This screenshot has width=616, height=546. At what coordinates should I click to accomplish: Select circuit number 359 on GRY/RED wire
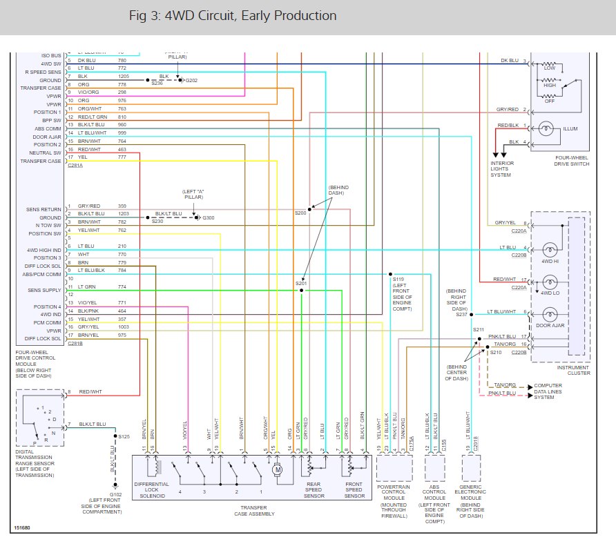pyautogui.click(x=122, y=206)
